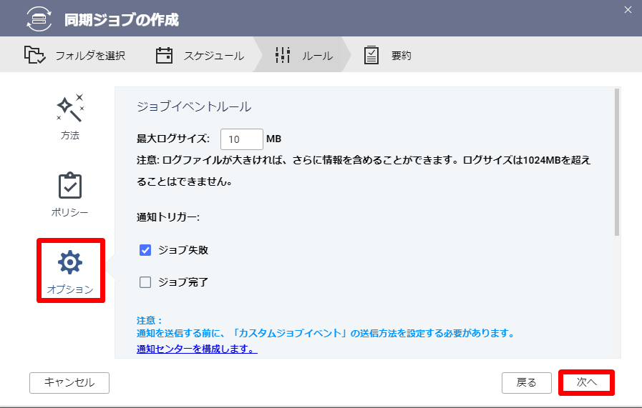Select the スケジュール calendar icon

(x=164, y=55)
